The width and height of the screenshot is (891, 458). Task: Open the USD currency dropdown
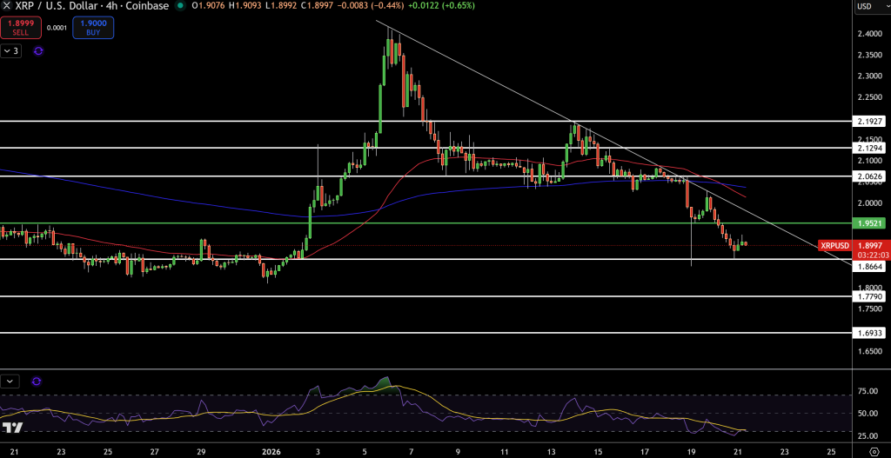[872, 6]
